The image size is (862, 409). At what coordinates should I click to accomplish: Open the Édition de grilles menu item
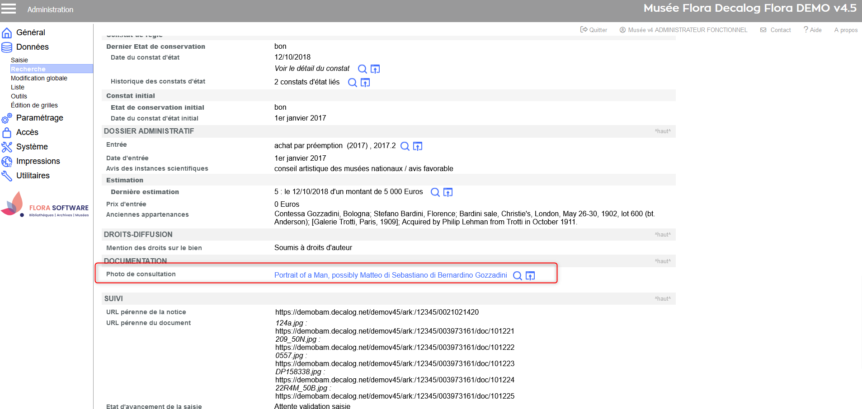coord(34,105)
